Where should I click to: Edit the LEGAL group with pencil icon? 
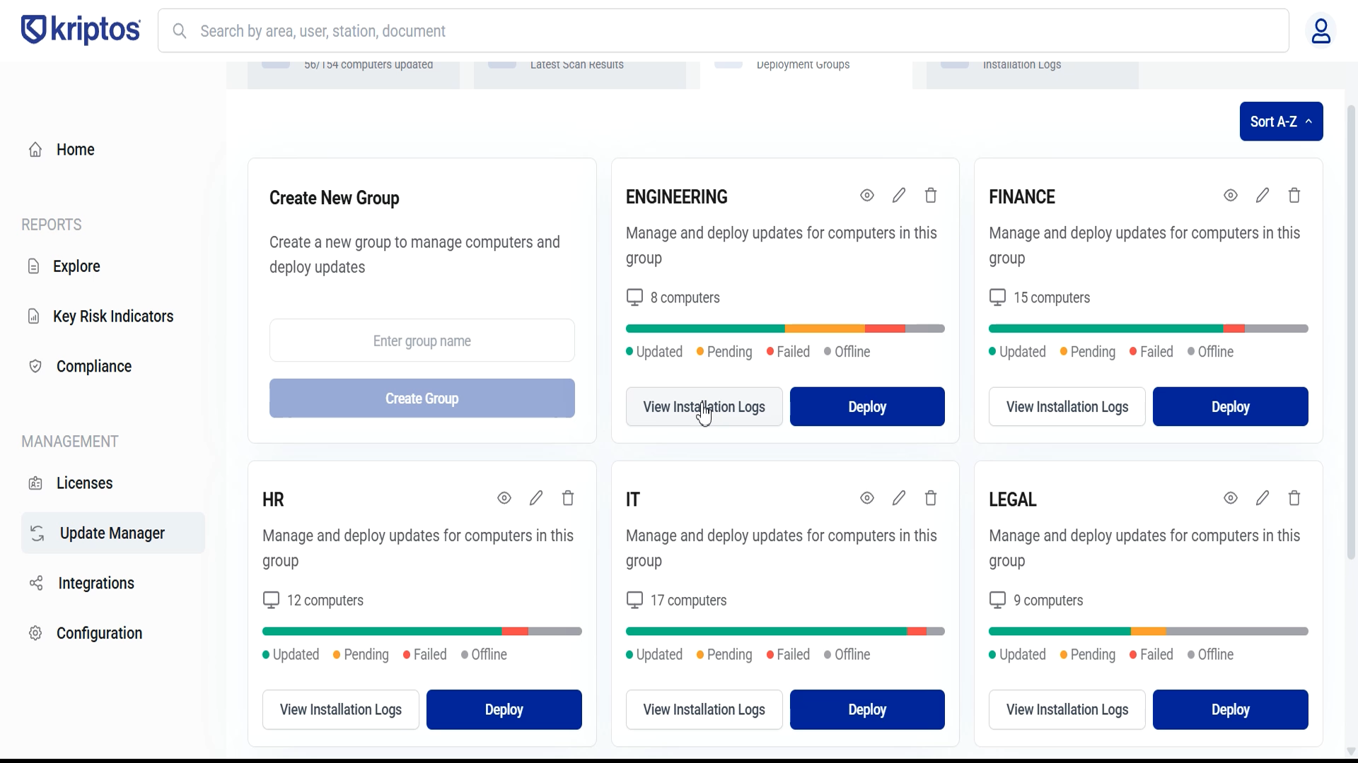click(x=1263, y=498)
